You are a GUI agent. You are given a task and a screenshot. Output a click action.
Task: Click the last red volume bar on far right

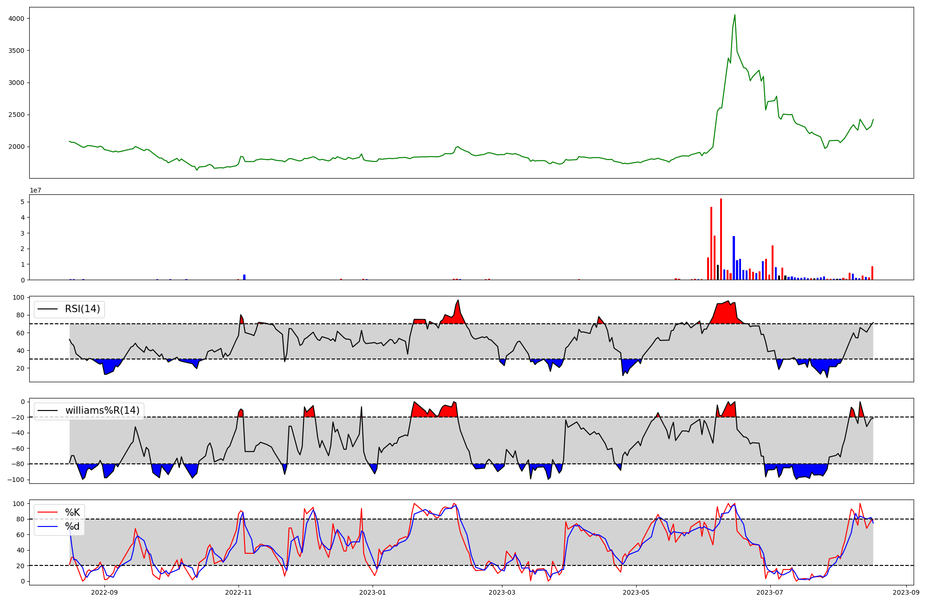[x=872, y=273]
